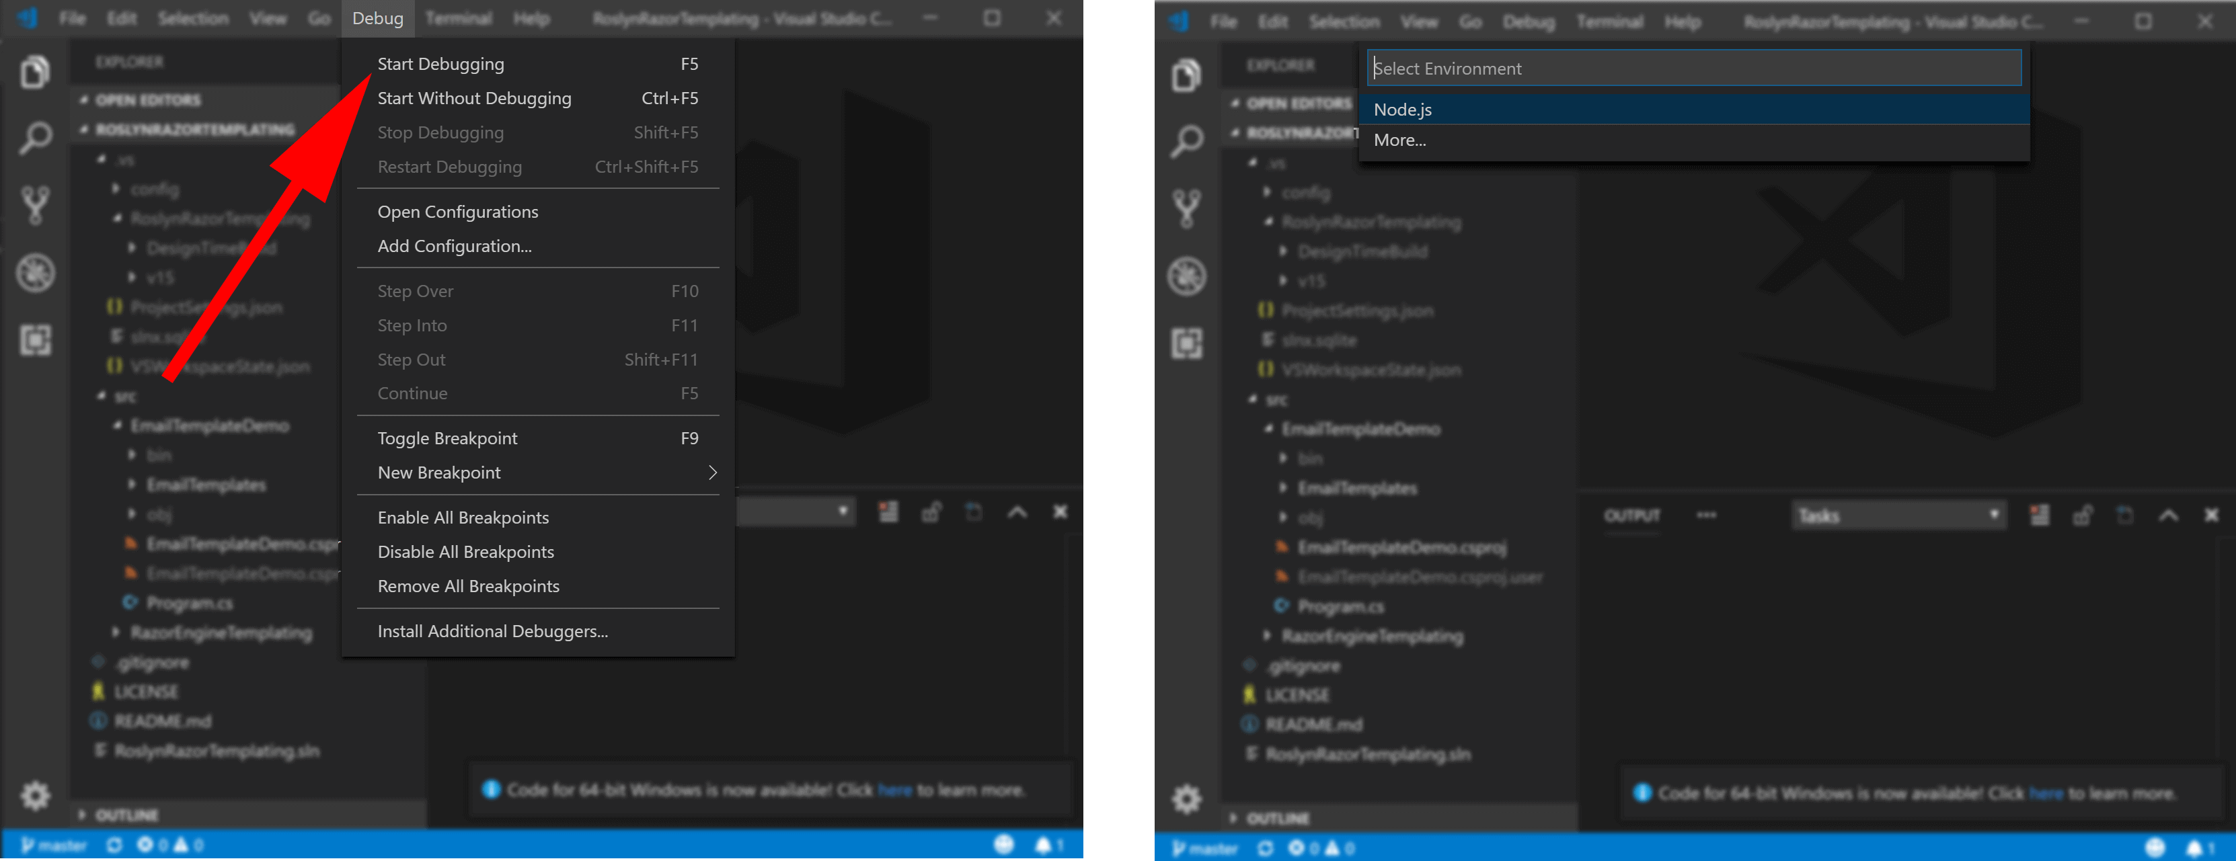Image resolution: width=2236 pixels, height=861 pixels.
Task: Open Terminal menu in right window menu bar
Action: pyautogui.click(x=1609, y=22)
